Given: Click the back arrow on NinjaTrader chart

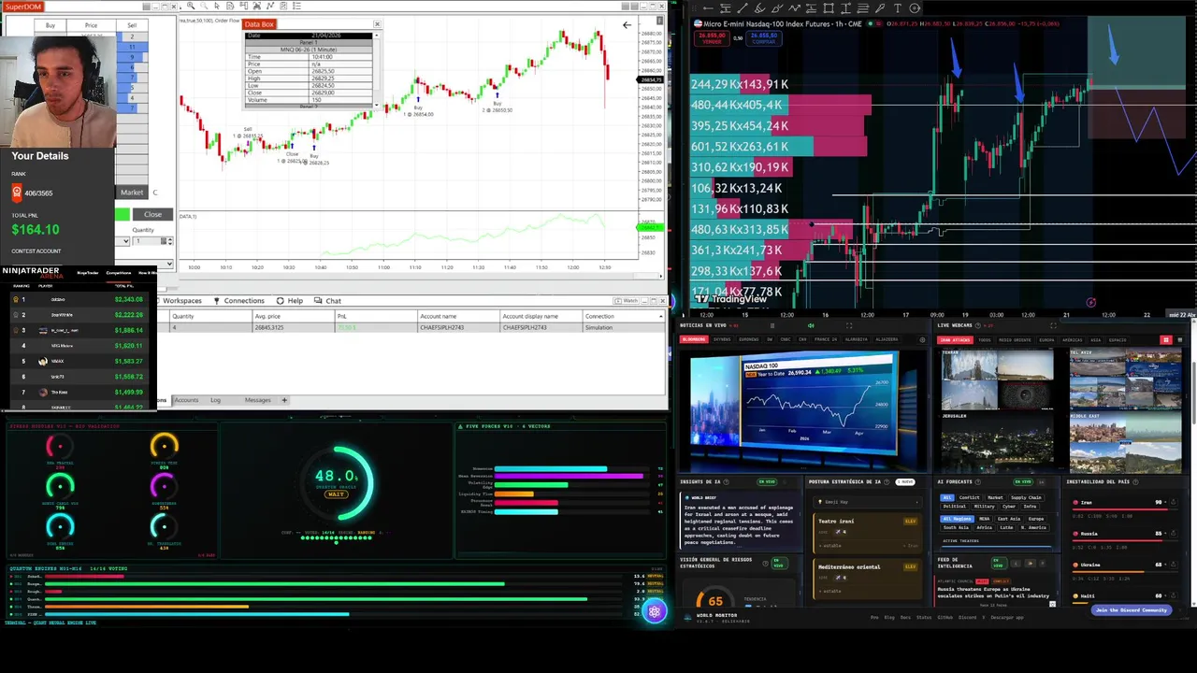Looking at the screenshot, I should 627,25.
